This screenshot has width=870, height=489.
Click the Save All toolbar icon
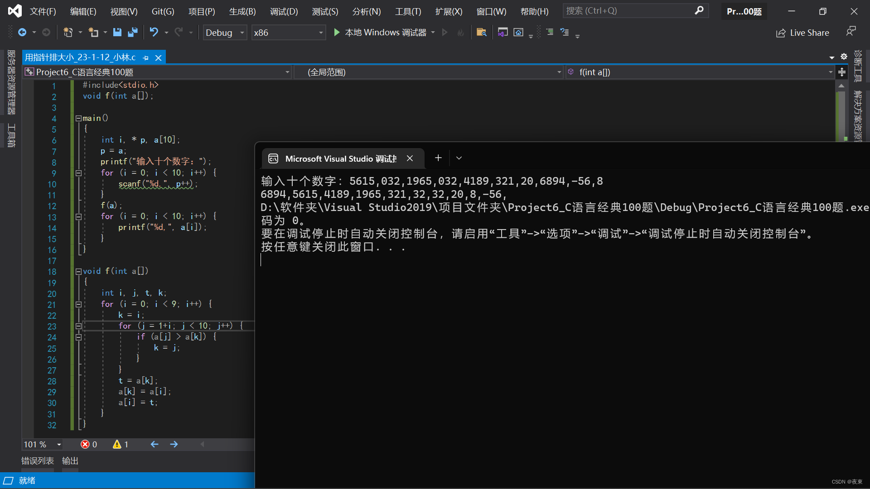[133, 32]
